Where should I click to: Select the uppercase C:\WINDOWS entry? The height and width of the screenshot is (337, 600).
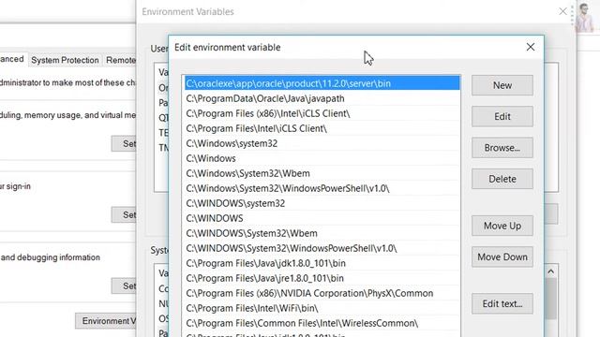(x=322, y=218)
